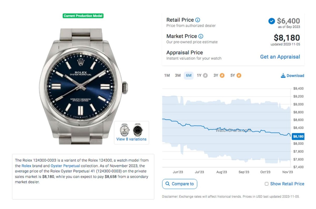
Task: Open the Rolex brand link
Action: (26, 166)
